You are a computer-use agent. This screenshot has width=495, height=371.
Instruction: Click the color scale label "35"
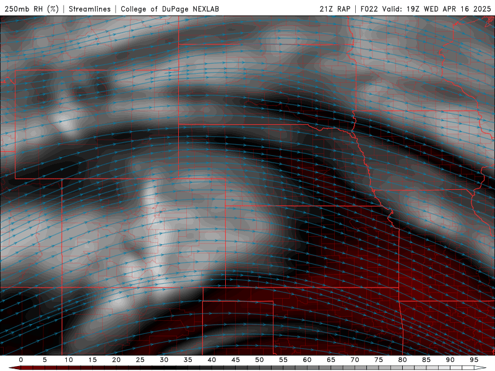(188, 360)
